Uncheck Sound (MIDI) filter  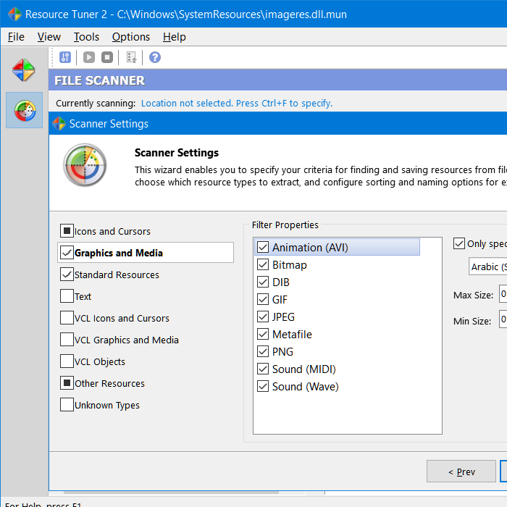coord(263,369)
